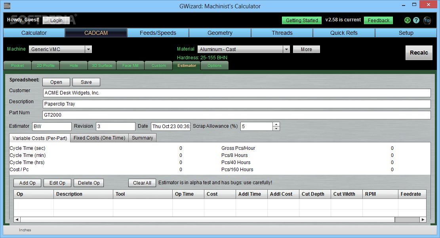This screenshot has width=440, height=238.
Task: Click the Edit Op button
Action: [57, 183]
